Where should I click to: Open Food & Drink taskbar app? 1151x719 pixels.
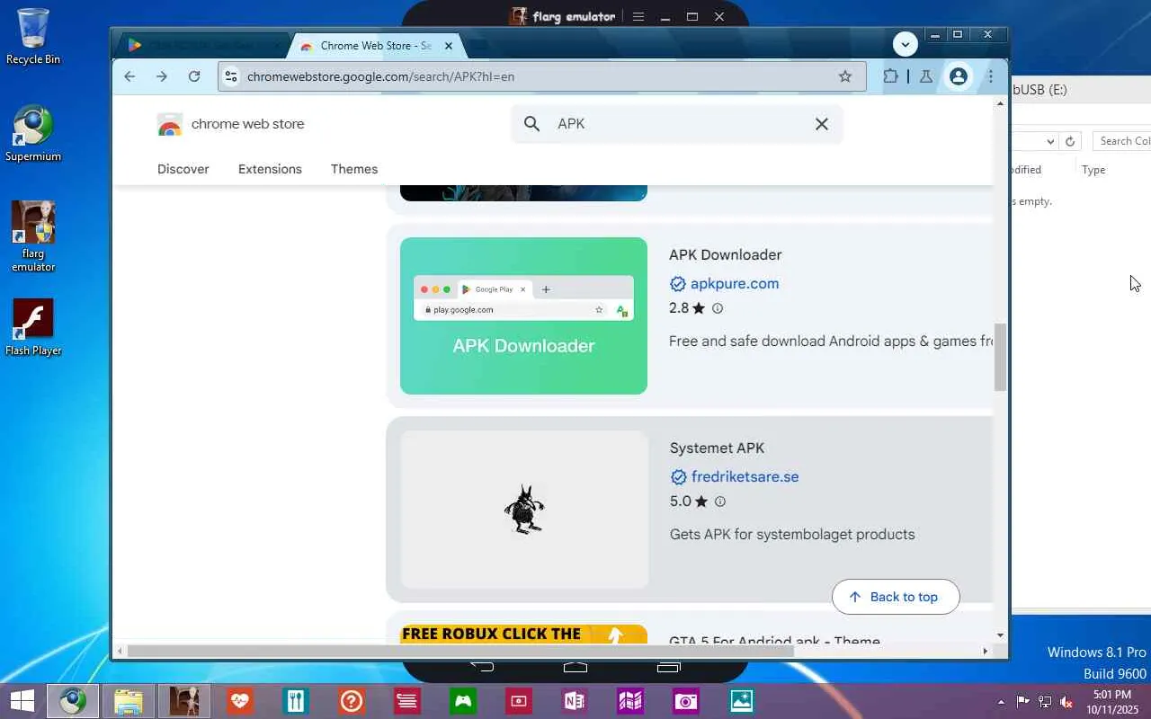tap(296, 701)
